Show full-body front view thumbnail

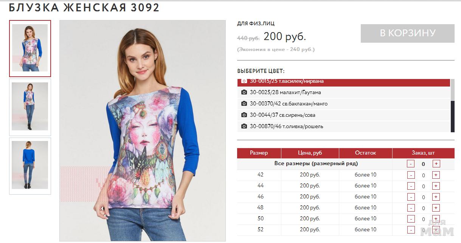(x=30, y=107)
